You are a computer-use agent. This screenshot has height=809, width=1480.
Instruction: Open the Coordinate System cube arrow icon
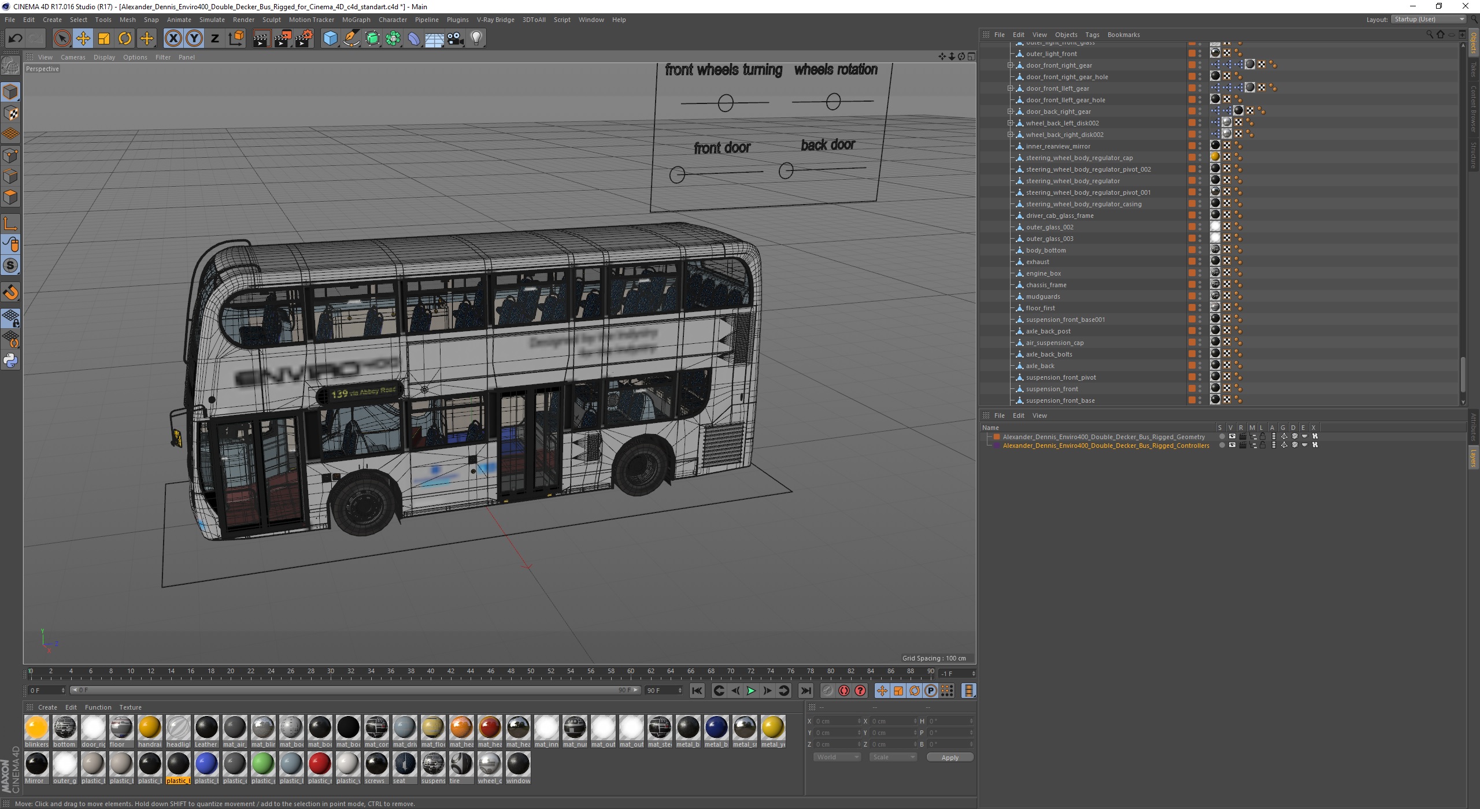coord(236,38)
